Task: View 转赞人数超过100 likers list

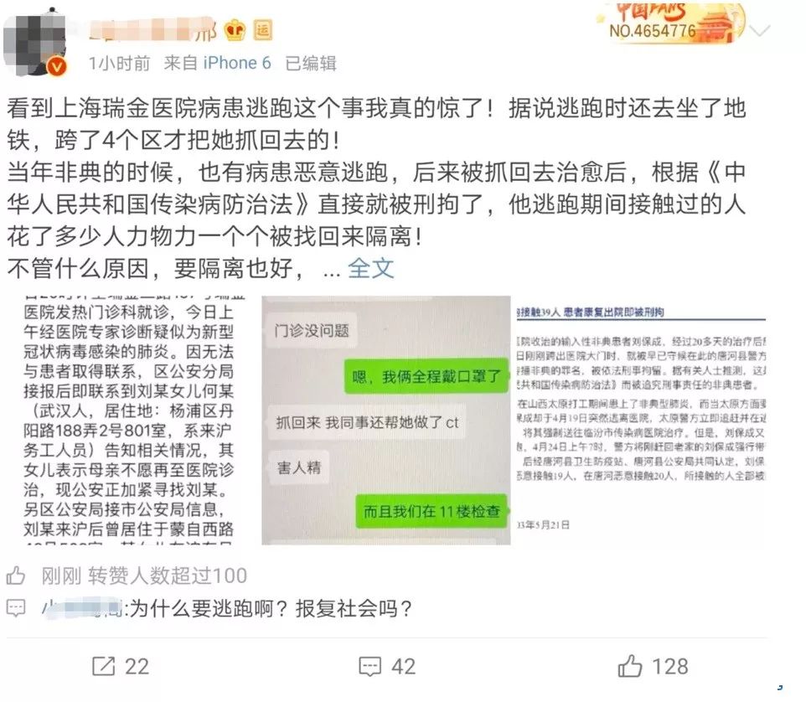Action: (168, 576)
